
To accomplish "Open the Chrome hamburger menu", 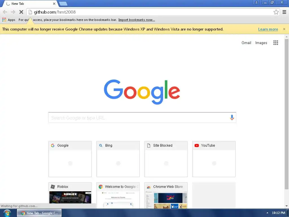I will (284, 12).
